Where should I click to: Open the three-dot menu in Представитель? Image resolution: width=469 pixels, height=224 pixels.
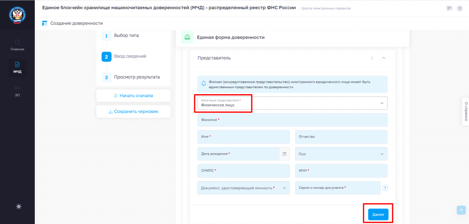[372, 58]
